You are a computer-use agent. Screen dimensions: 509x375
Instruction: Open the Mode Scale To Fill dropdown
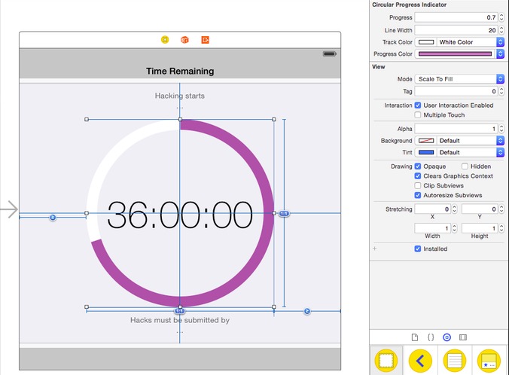[x=459, y=79]
